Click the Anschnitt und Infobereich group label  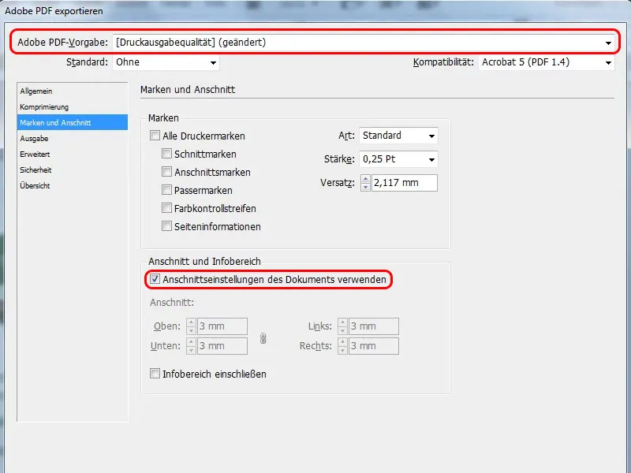[204, 262]
